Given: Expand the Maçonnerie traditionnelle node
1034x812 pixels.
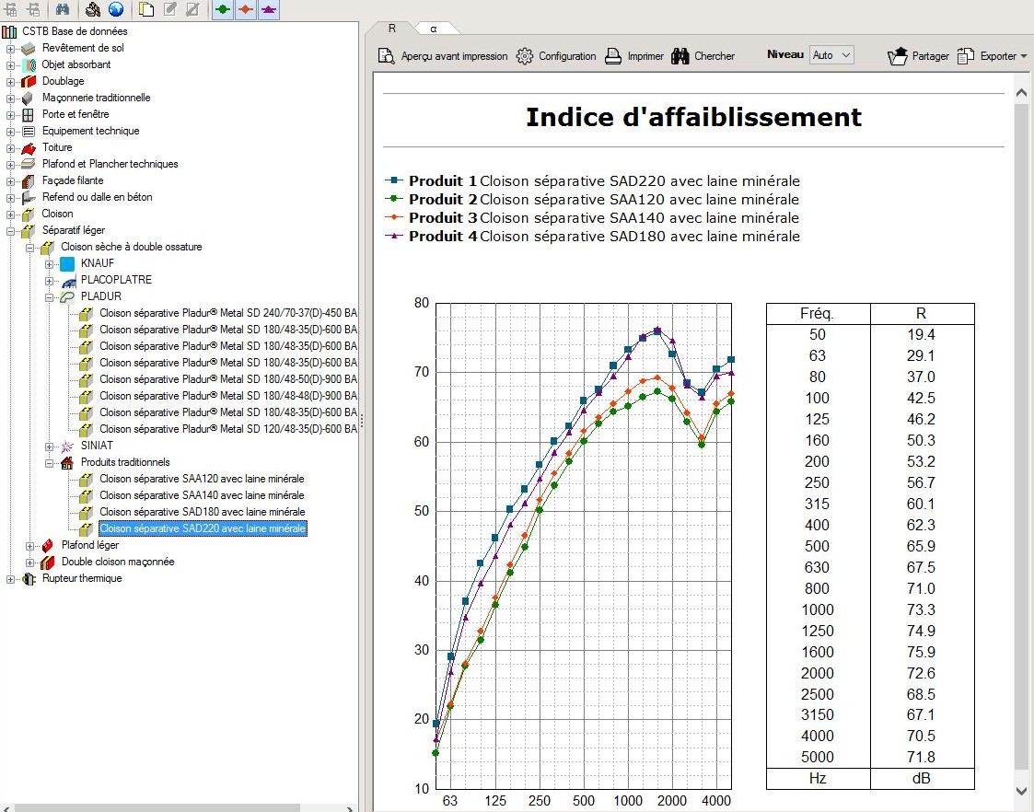Looking at the screenshot, I should 10,99.
